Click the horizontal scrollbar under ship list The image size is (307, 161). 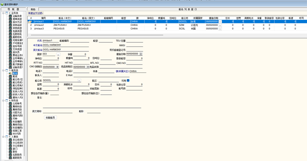tap(96, 35)
